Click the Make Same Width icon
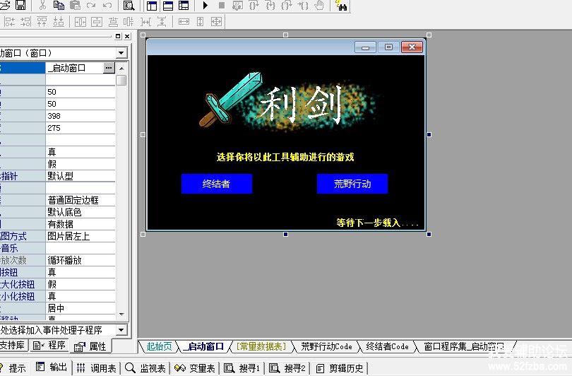Image resolution: width=572 pixels, height=376 pixels. [184, 22]
